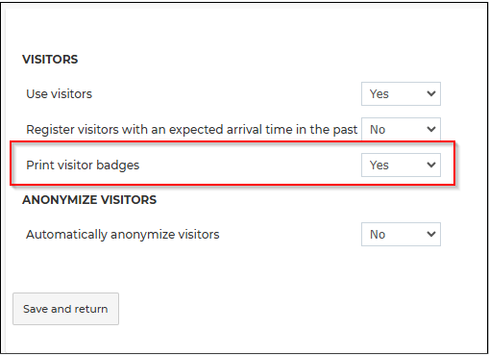
Task: Click the chevron arrow on Automatically anonymize dropdown
Action: (x=431, y=234)
